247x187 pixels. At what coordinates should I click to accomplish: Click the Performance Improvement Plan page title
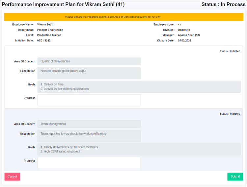click(x=63, y=5)
